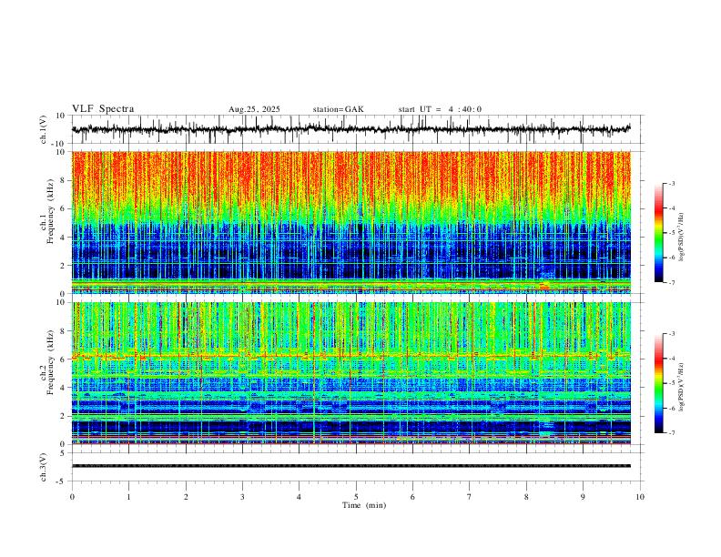Click the "VLF Spectra" title text
The width and height of the screenshot is (721, 557).
click(x=103, y=109)
